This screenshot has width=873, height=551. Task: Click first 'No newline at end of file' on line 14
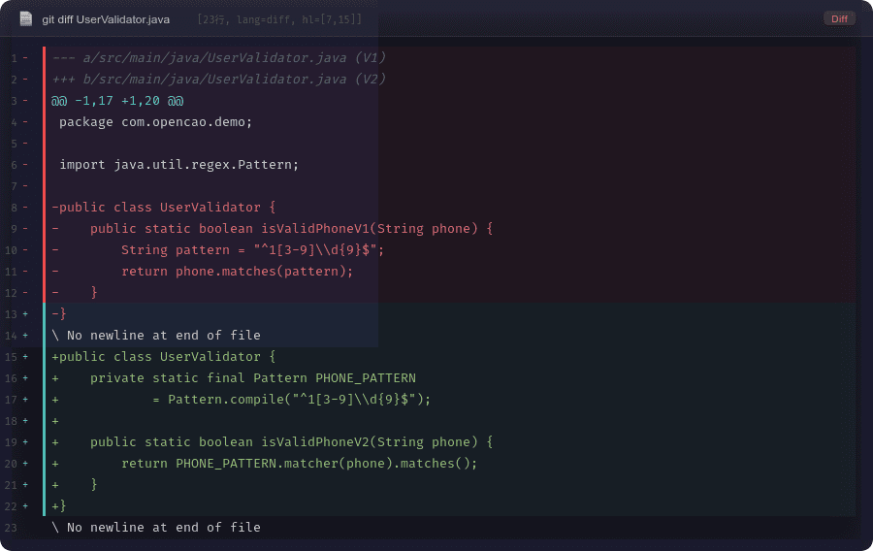(156, 335)
